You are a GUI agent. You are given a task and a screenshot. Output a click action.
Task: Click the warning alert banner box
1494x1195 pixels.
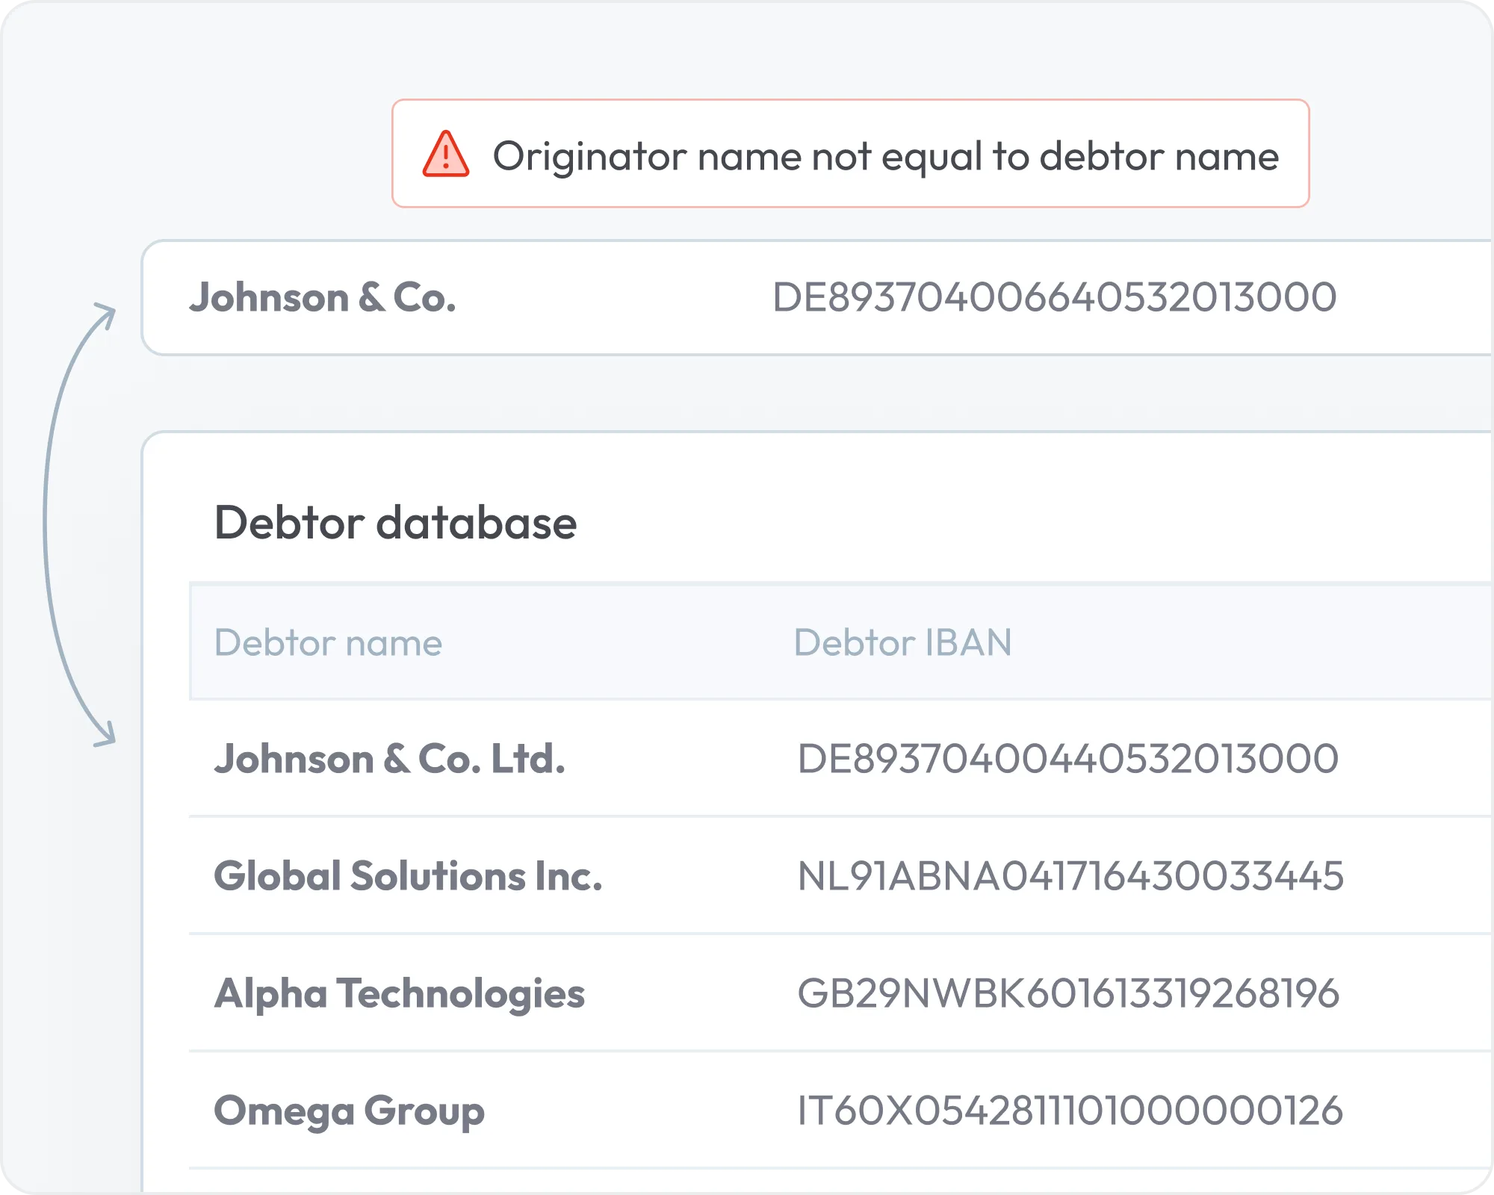click(x=851, y=153)
